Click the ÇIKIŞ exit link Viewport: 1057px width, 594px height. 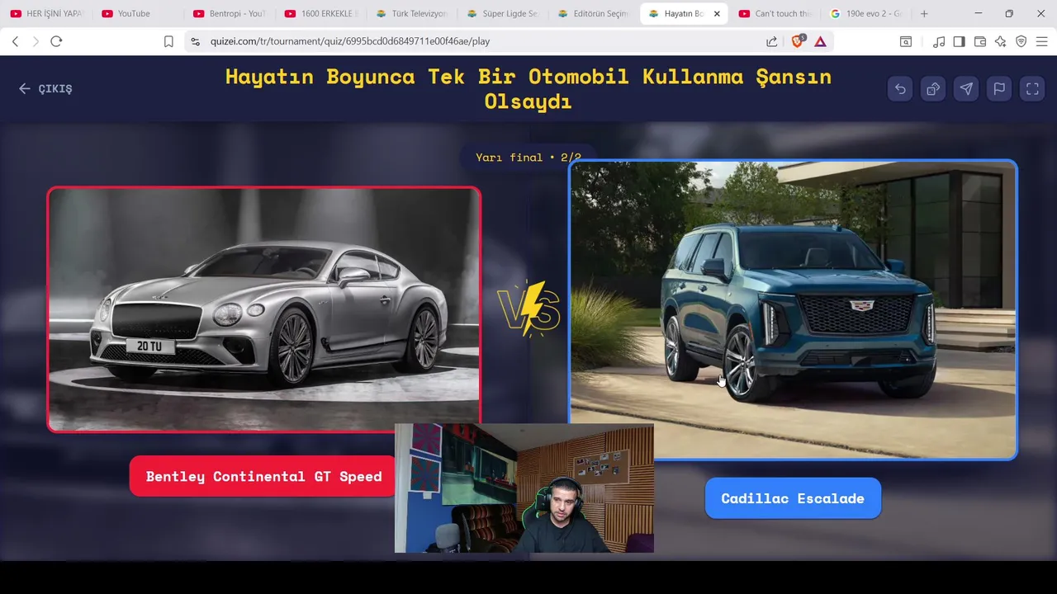(x=45, y=89)
